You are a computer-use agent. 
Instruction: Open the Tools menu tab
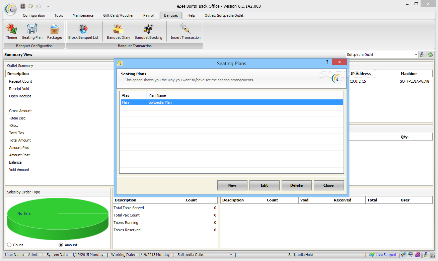[x=59, y=15]
